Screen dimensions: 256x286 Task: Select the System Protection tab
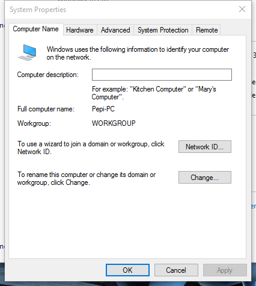click(163, 30)
